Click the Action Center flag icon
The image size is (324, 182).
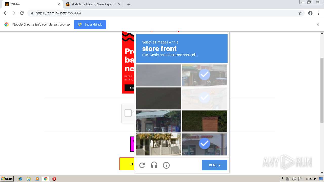point(300,179)
